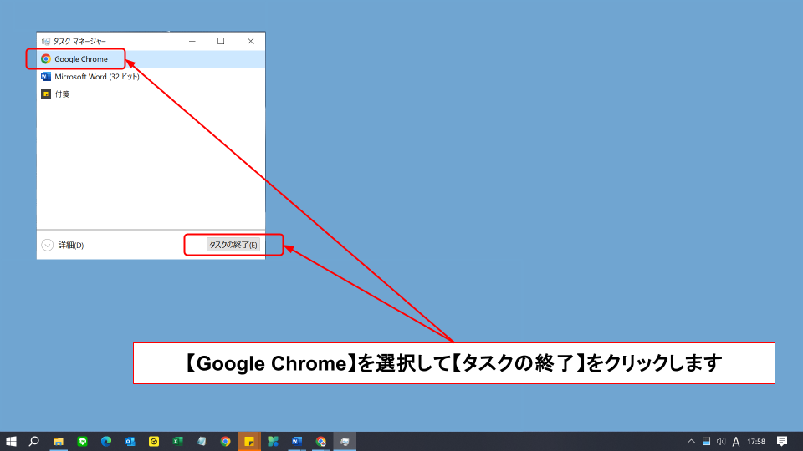Select Microsoft Word (32 ビット) task

tap(96, 77)
